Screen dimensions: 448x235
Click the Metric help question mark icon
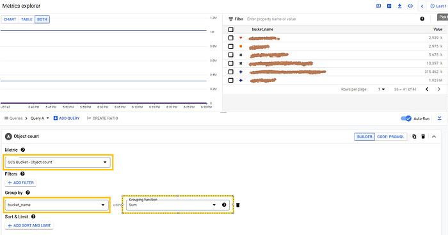point(23,150)
